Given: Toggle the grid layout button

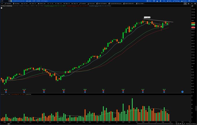Looking at the screenshot, I should pos(189,4).
